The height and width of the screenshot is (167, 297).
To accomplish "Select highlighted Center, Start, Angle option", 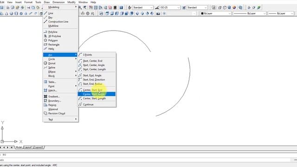I will click(97, 94).
